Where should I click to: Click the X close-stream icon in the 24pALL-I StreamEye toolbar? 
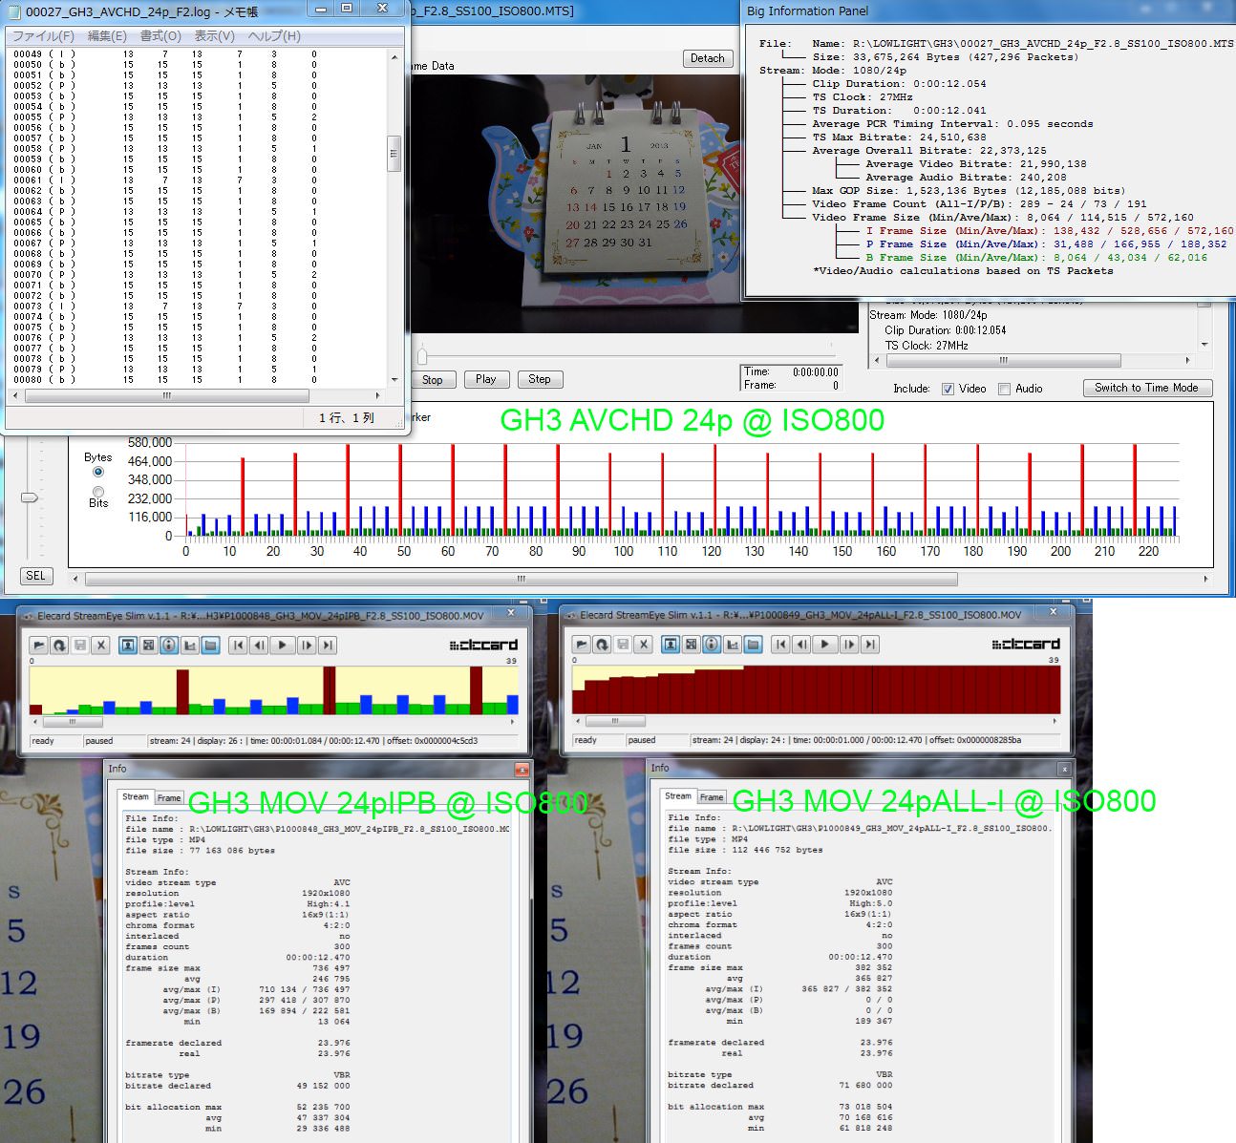(x=644, y=645)
